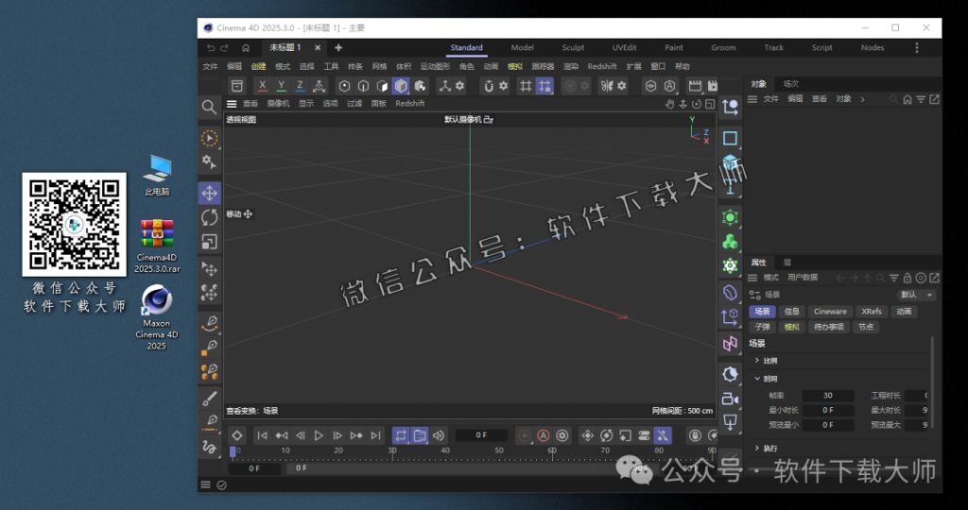This screenshot has height=510, width=968.
Task: Click the play forward button
Action: [319, 435]
